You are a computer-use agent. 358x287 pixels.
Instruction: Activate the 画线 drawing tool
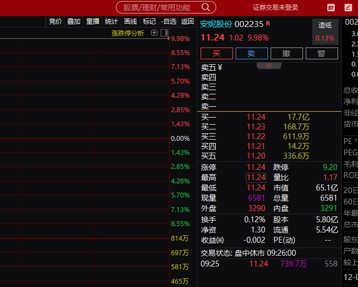(130, 22)
